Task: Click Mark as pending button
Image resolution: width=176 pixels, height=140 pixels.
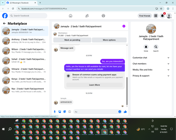Action: [72, 40]
